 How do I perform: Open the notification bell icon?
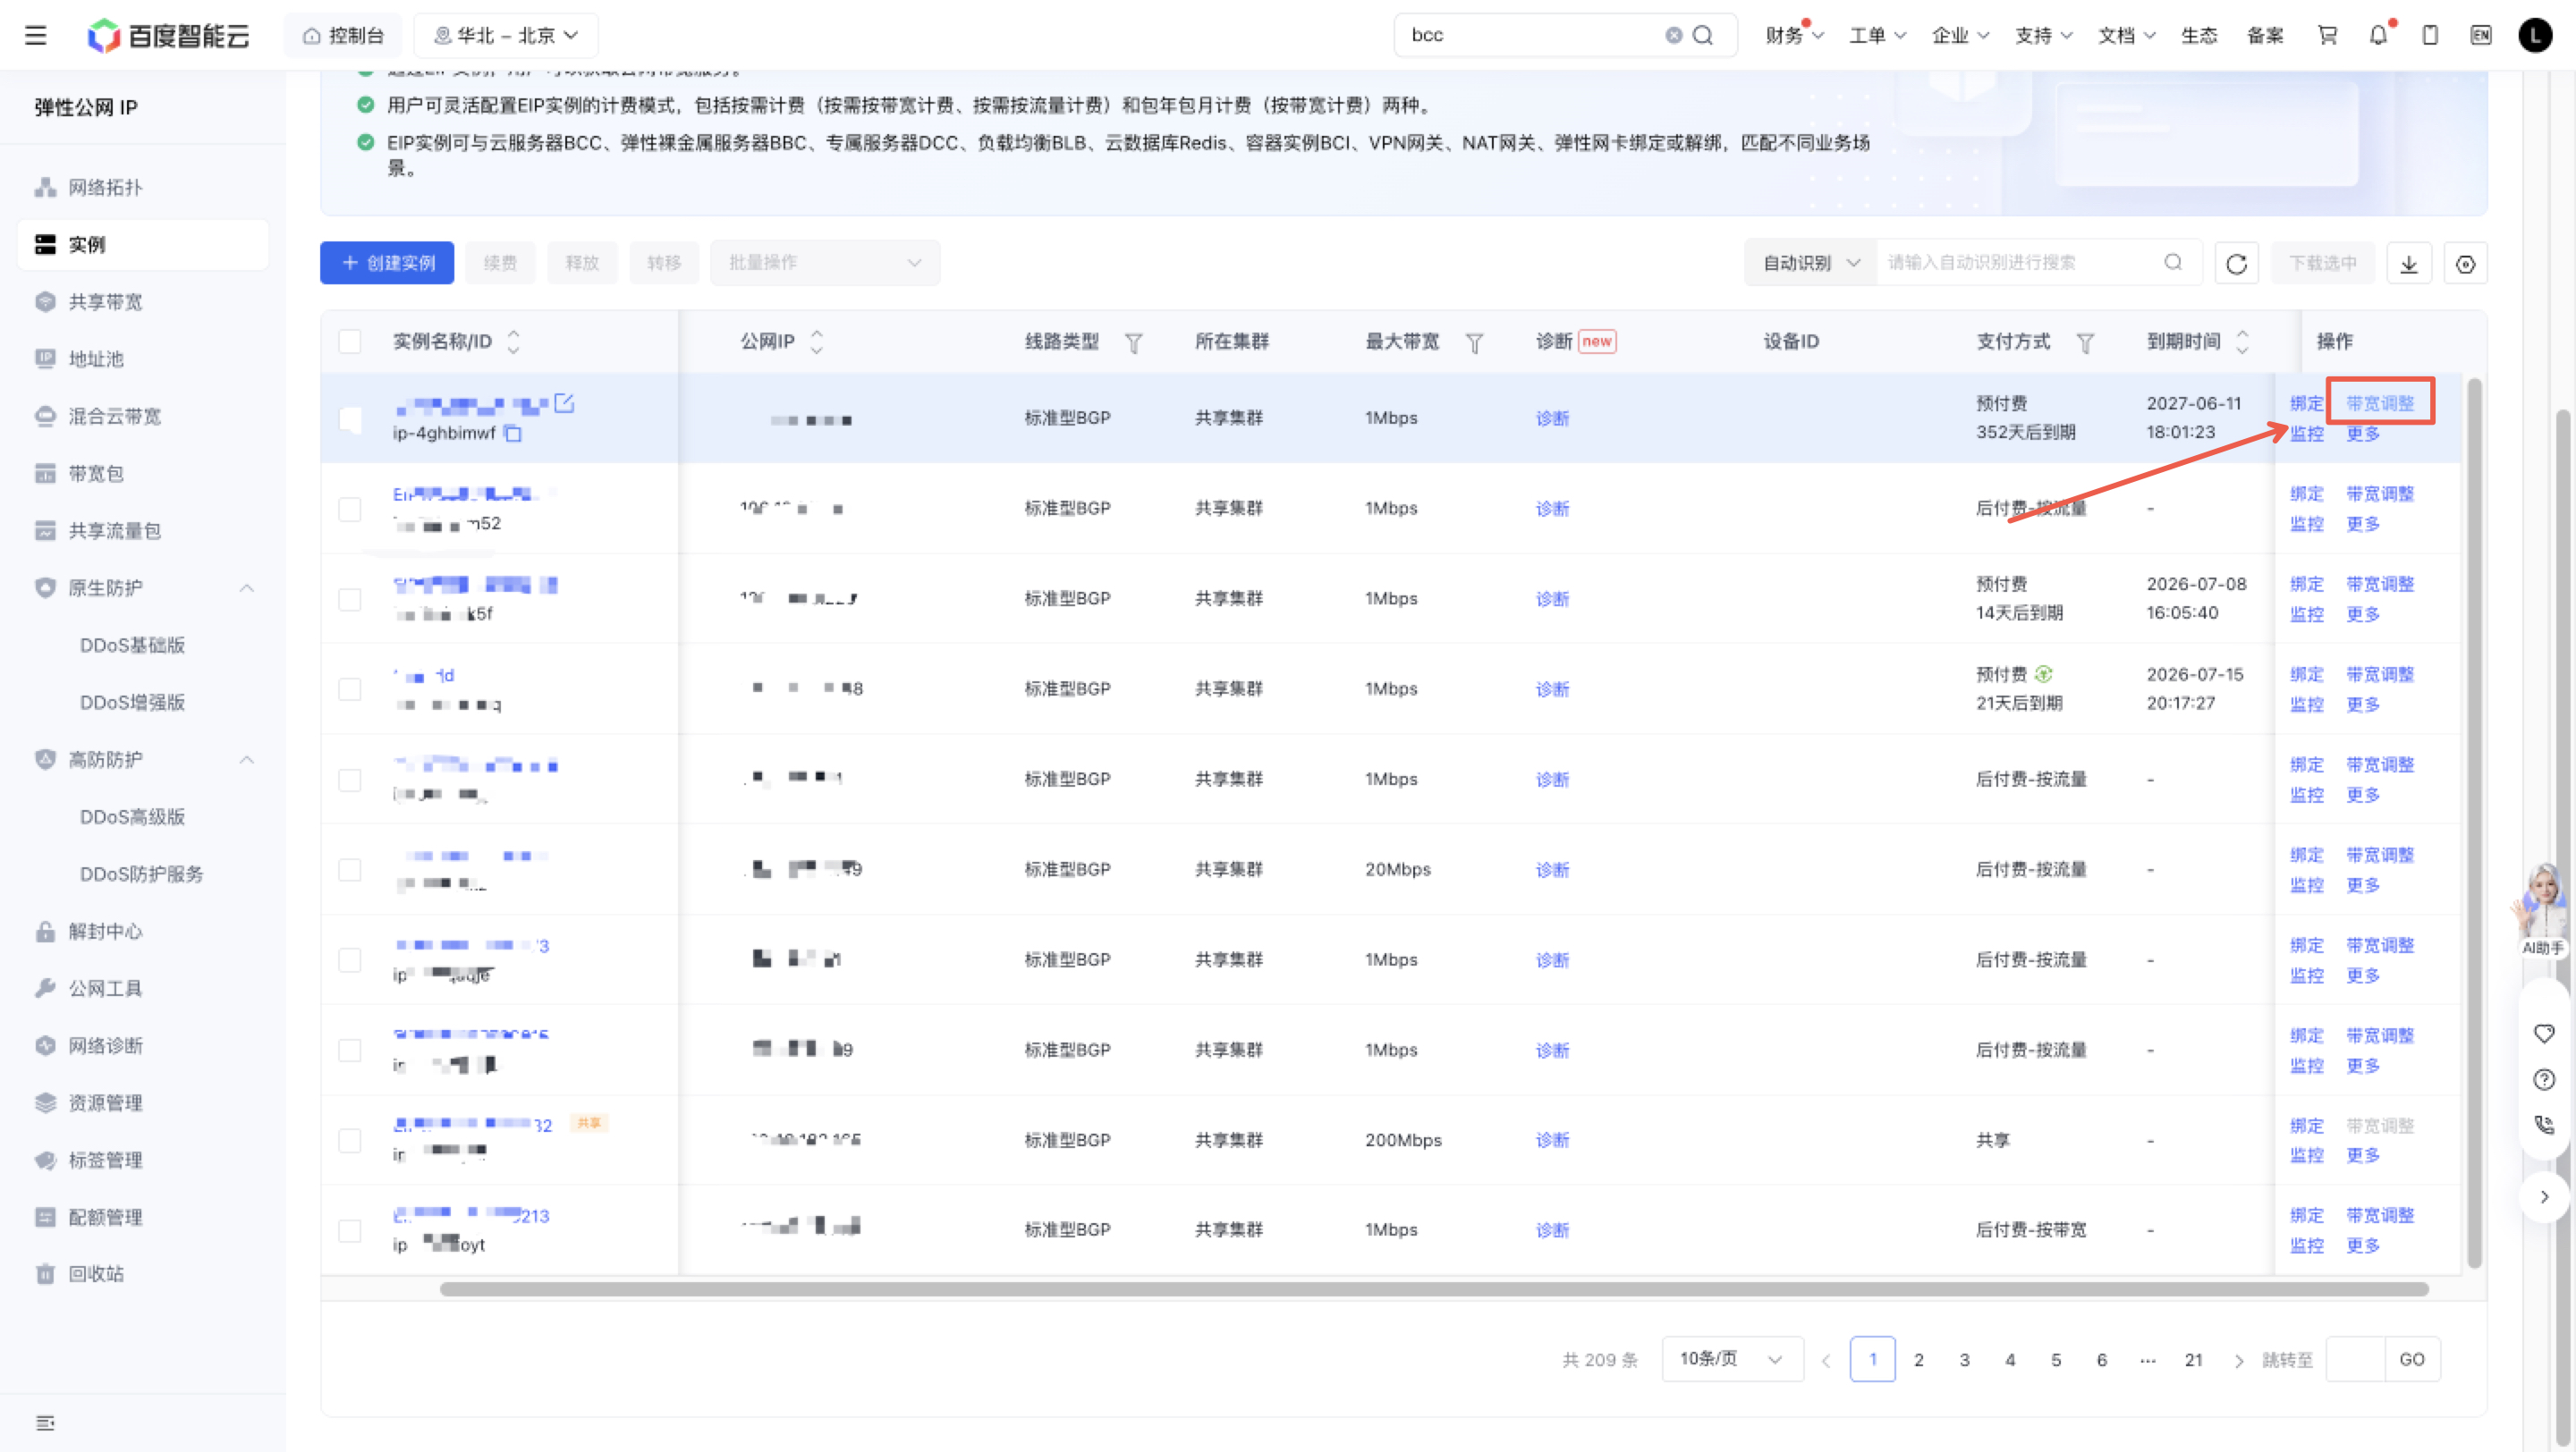coord(2379,35)
